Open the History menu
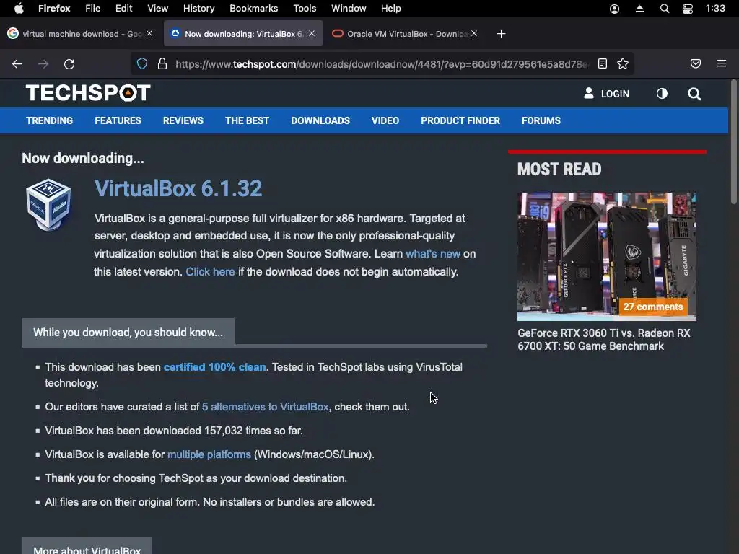This screenshot has height=554, width=739. click(198, 9)
